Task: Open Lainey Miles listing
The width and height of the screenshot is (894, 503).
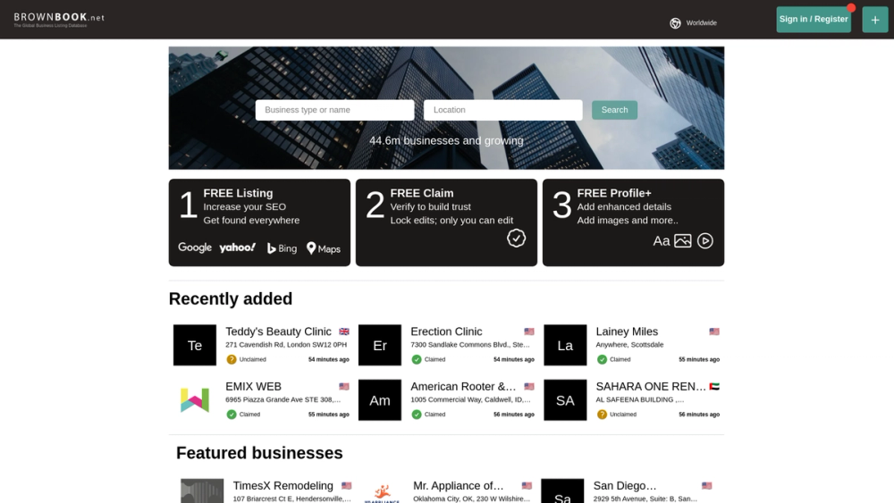Action: [x=627, y=331]
